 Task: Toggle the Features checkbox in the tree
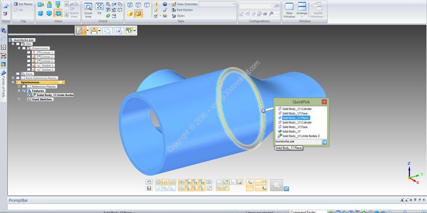(x=24, y=91)
